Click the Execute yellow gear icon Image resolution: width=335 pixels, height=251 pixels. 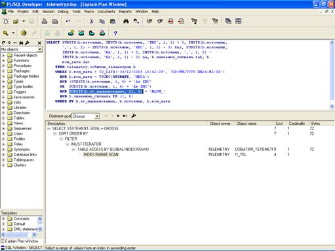[24, 33]
